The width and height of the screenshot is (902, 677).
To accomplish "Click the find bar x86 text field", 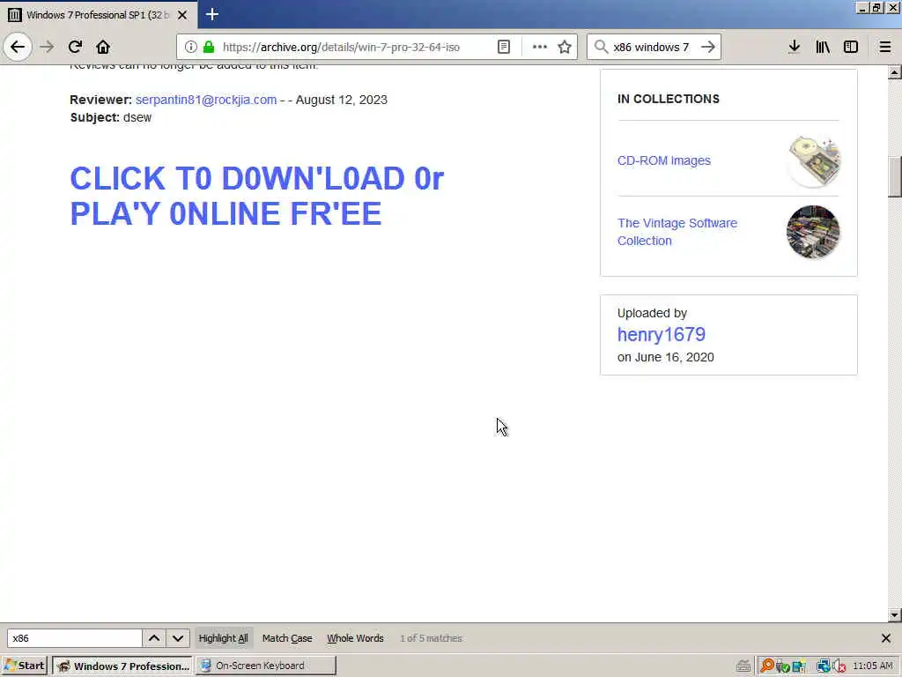I will [74, 638].
